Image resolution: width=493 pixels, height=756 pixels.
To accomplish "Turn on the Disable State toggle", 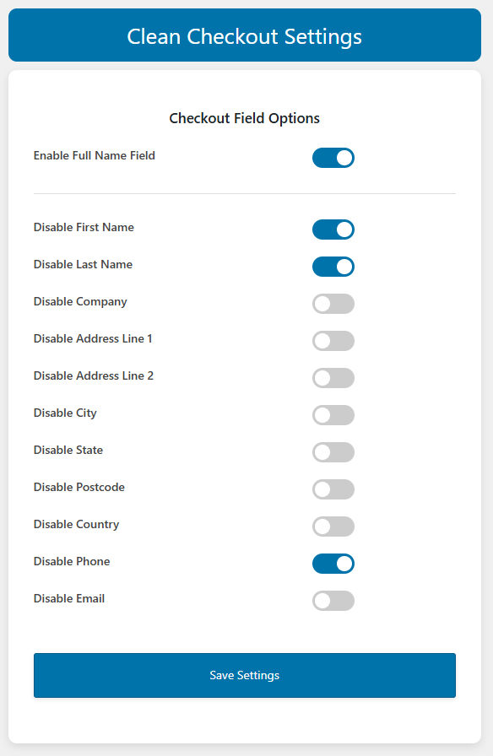I will 333,452.
